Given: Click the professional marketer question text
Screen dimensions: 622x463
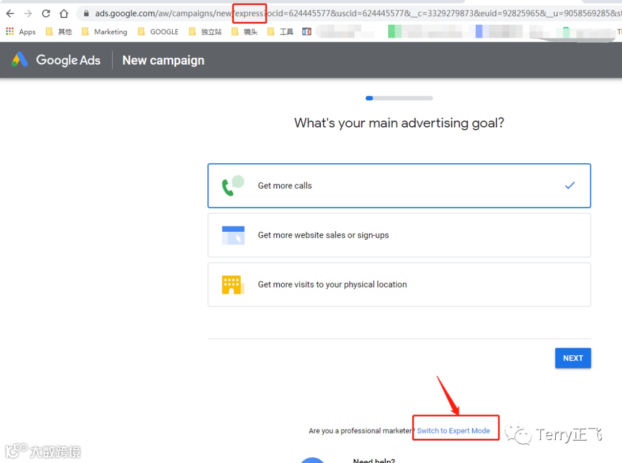Looking at the screenshot, I should [361, 431].
